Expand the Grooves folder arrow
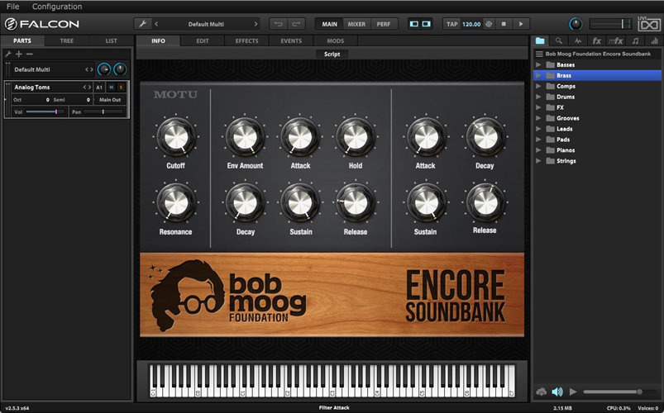Viewport: 664px width, 413px height. point(538,118)
